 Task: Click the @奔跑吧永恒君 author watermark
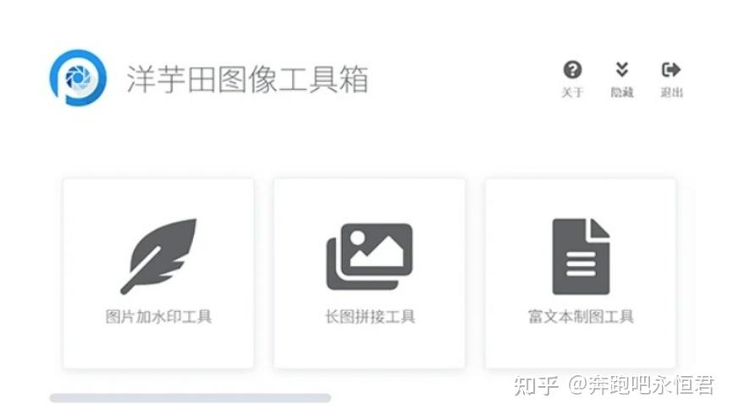[642, 385]
